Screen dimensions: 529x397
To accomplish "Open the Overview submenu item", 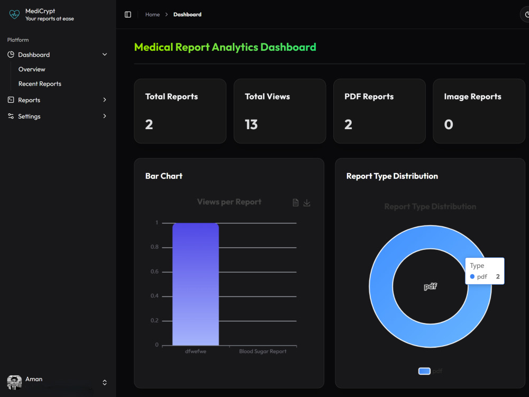I will [x=32, y=69].
